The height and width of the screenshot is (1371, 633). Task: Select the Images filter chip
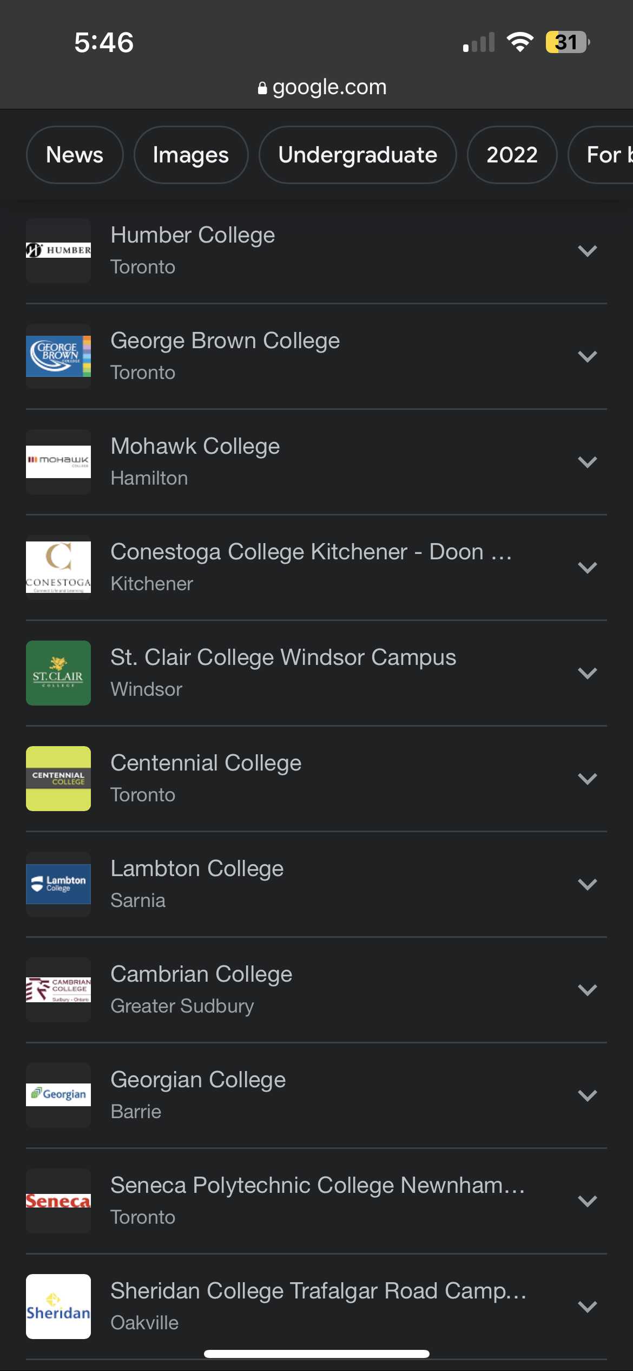tap(191, 155)
